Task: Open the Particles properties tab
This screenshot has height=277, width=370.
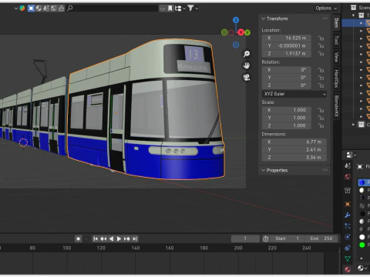Action: point(348,226)
